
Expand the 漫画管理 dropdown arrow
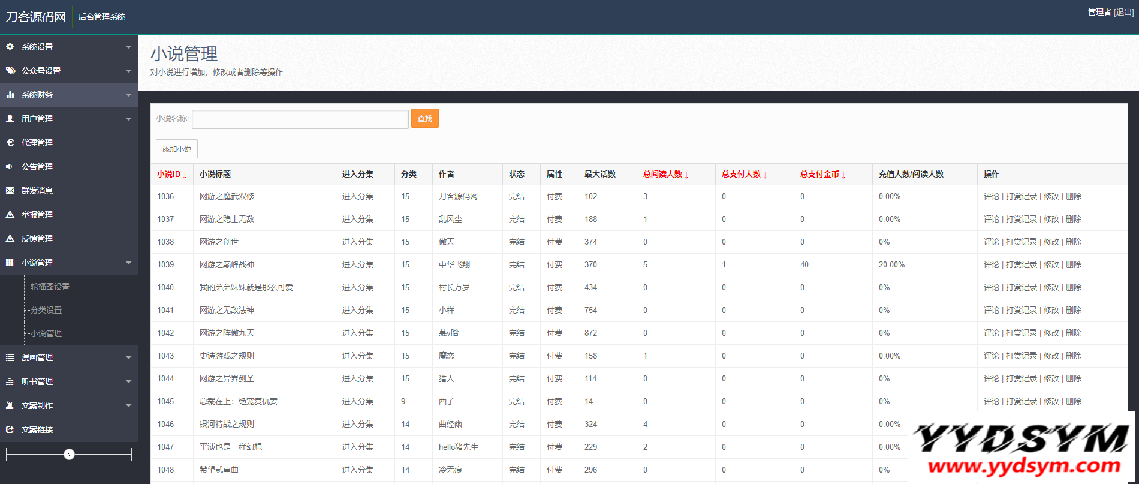pos(128,358)
